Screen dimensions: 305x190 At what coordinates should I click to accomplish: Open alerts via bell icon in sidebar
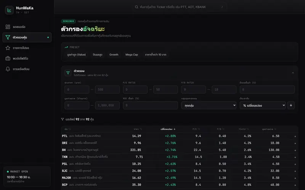coord(8,69)
